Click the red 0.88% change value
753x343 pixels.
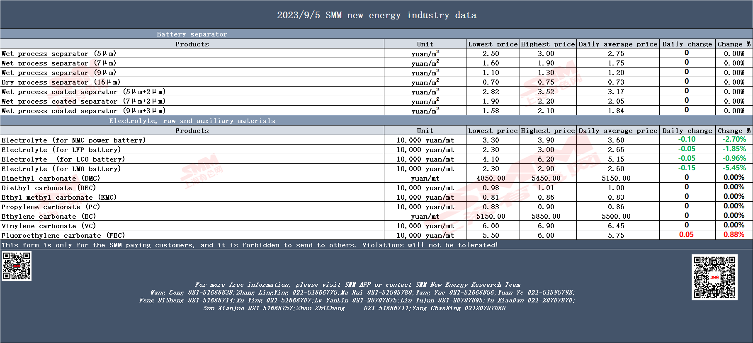734,234
